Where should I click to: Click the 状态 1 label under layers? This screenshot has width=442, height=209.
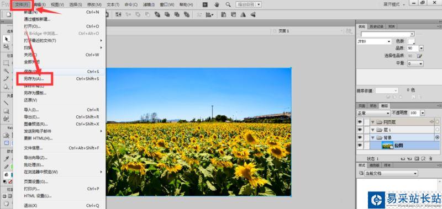tap(372, 159)
